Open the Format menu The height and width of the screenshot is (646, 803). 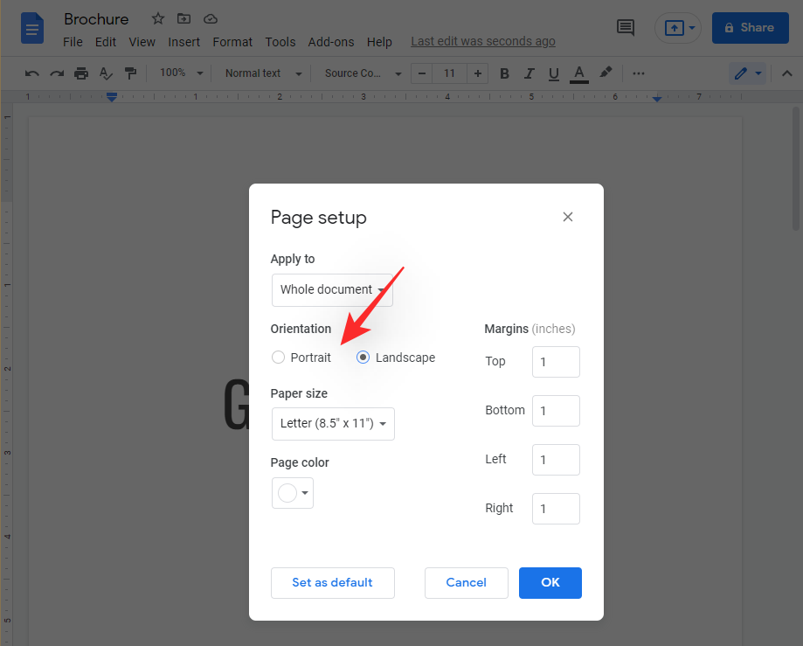tap(232, 42)
